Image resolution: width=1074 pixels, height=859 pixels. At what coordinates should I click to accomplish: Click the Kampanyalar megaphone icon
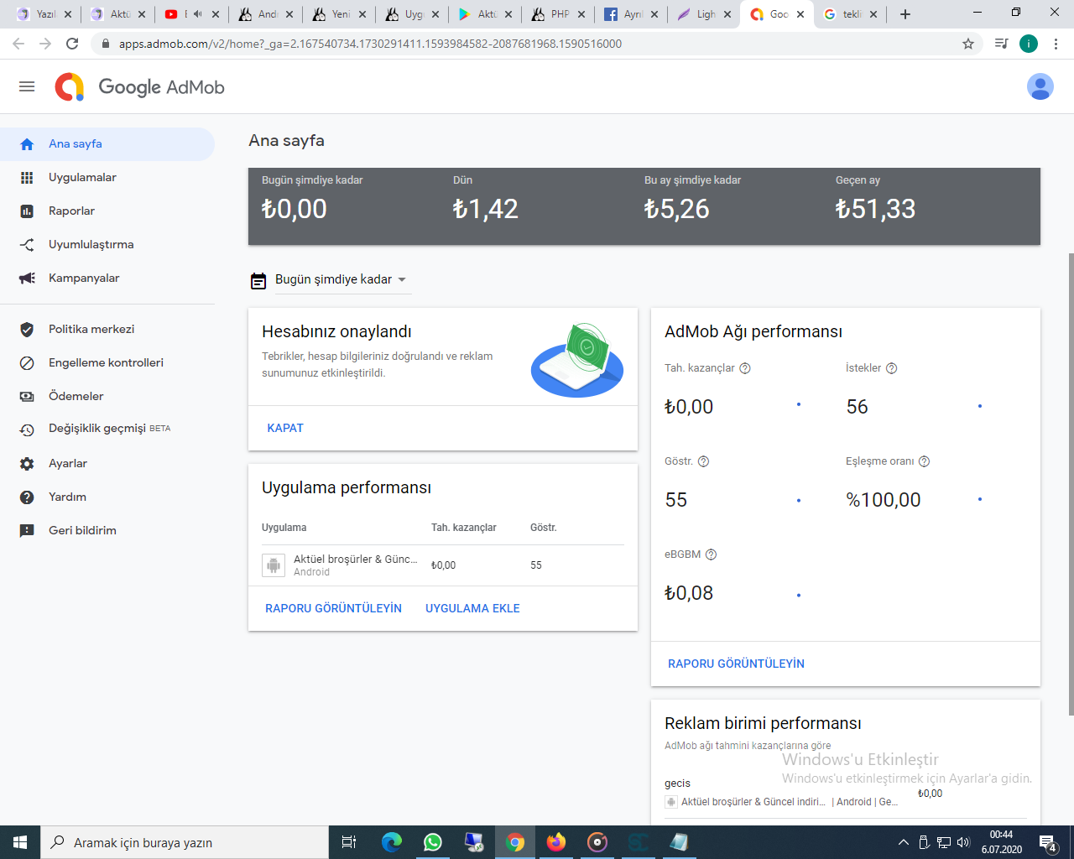click(x=27, y=279)
